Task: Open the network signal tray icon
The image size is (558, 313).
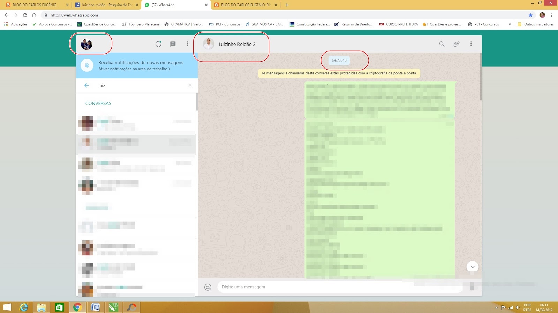Action: click(511, 307)
